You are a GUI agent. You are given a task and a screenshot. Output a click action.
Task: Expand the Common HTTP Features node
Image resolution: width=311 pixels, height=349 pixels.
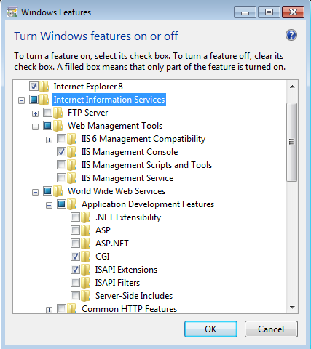pos(49,310)
